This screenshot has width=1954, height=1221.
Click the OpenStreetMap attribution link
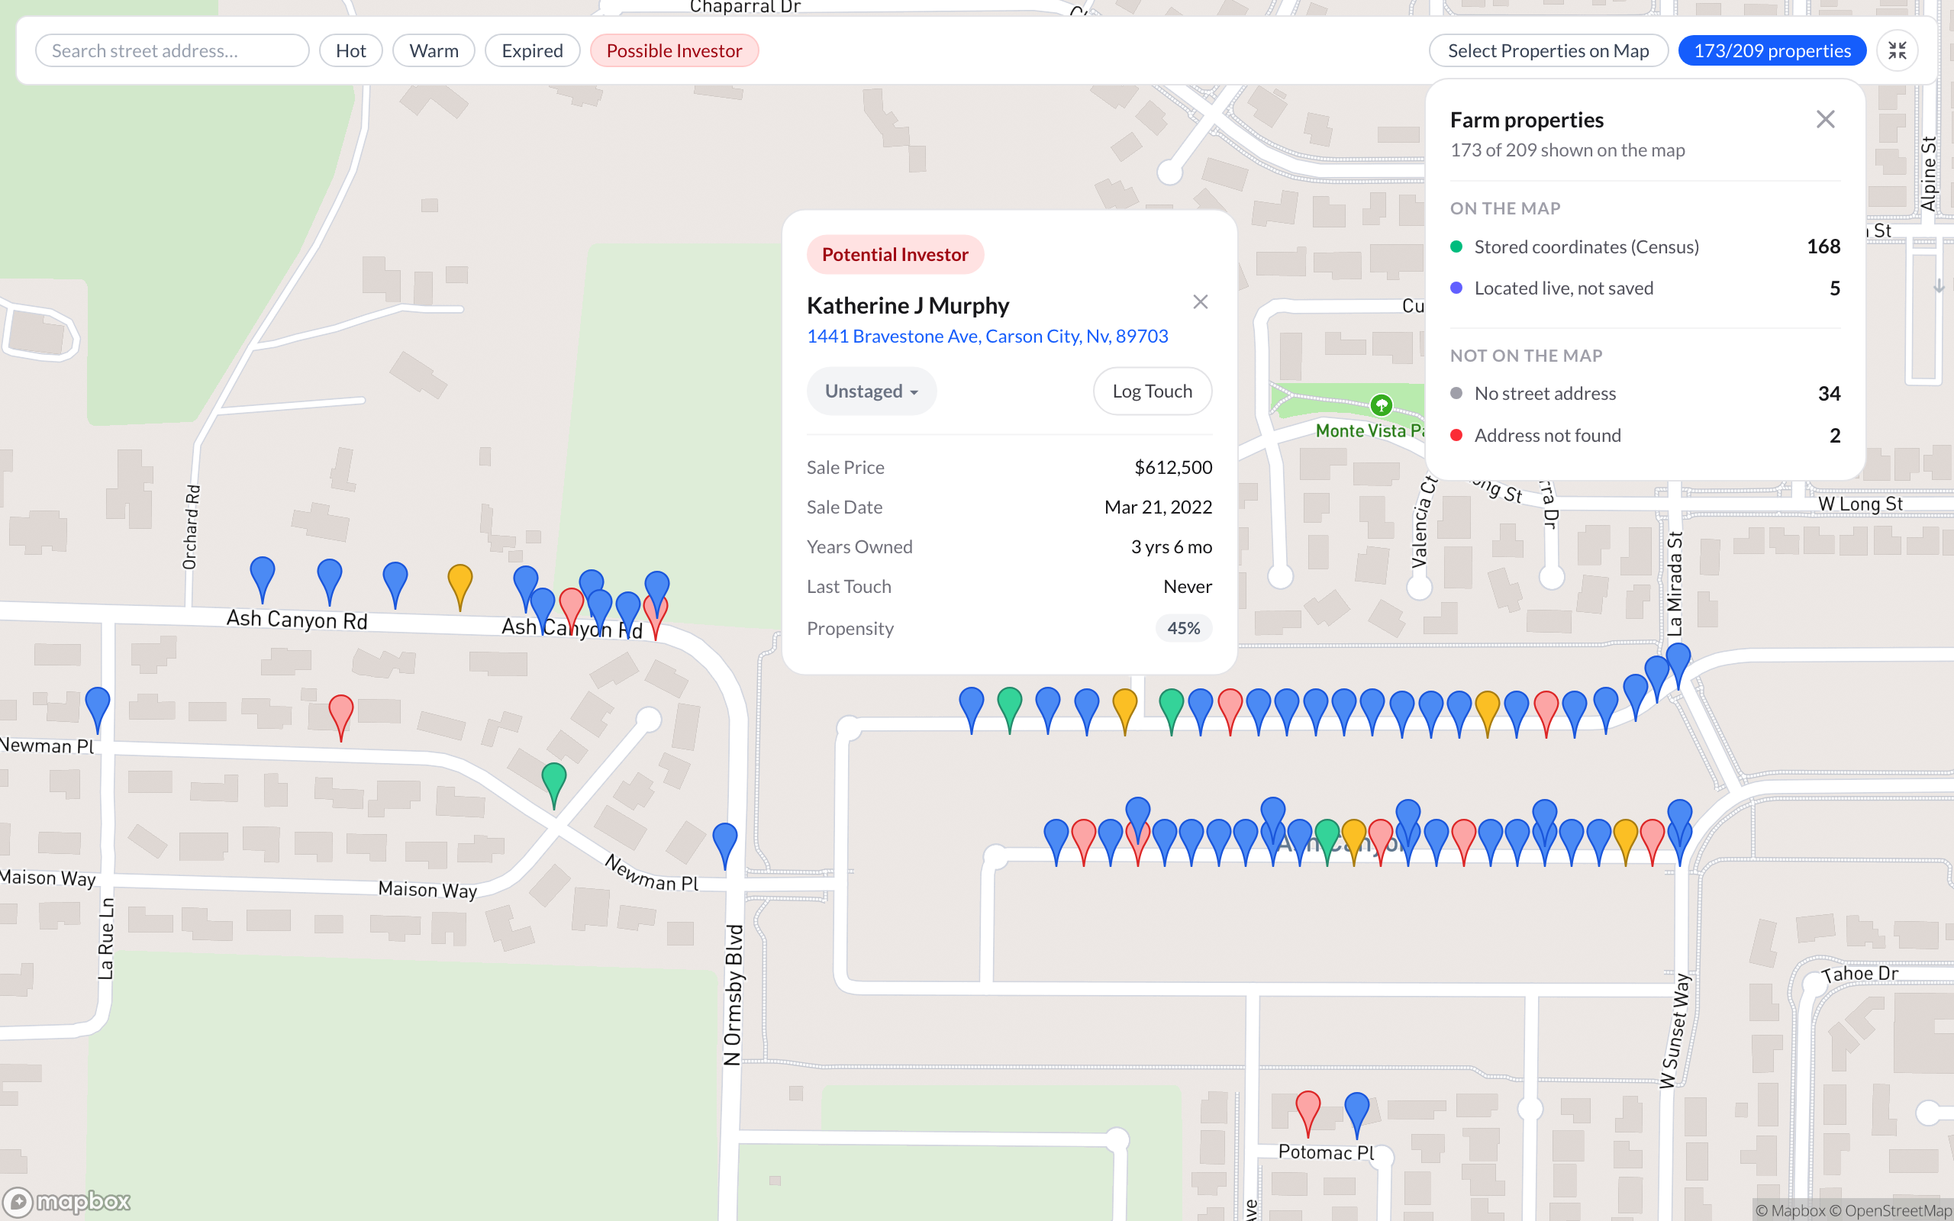pyautogui.click(x=1889, y=1210)
